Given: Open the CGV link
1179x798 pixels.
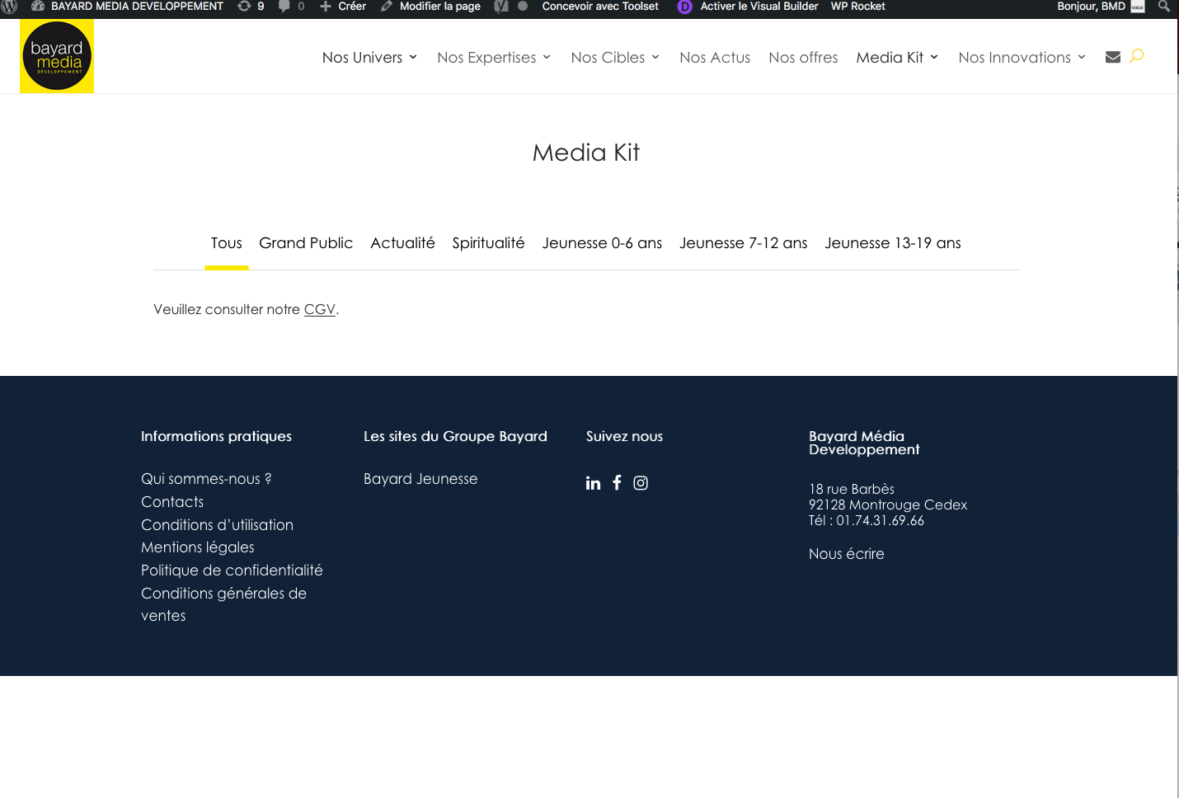Looking at the screenshot, I should coord(320,310).
